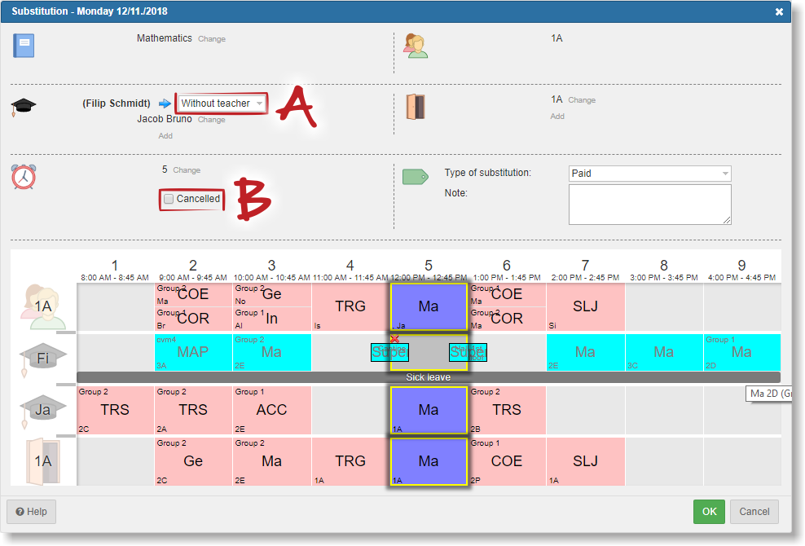Select the Fi teacher row icon

coord(43,358)
